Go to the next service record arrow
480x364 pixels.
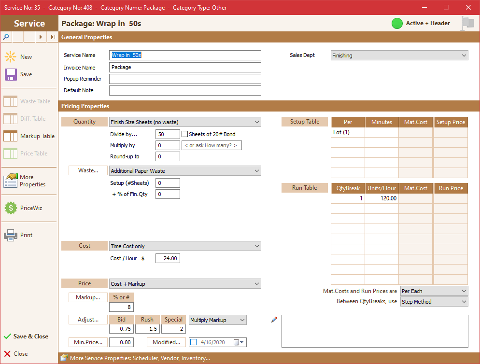(41, 37)
